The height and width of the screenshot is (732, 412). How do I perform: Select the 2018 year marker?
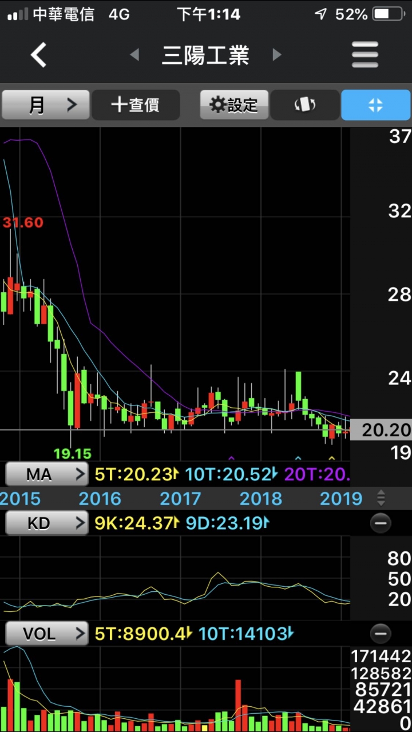tap(261, 499)
